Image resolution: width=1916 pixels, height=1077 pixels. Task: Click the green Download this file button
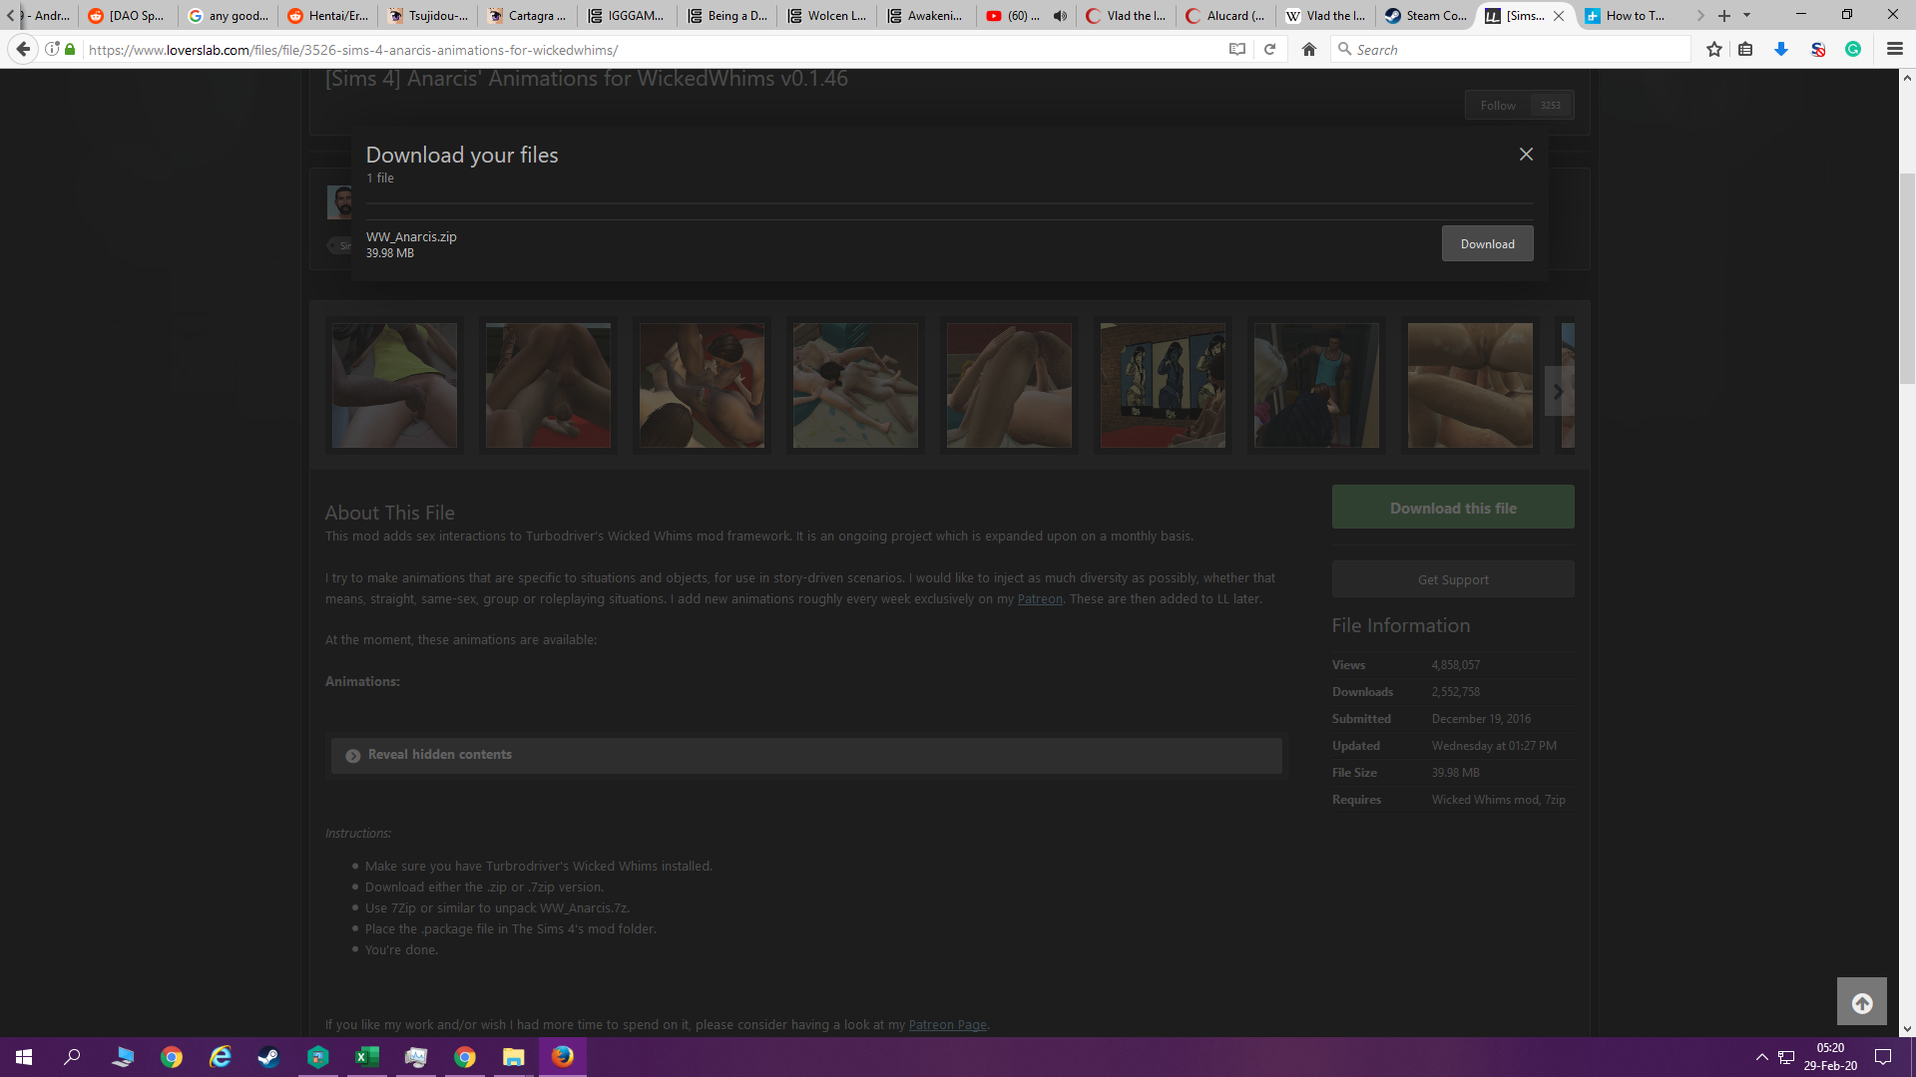pos(1453,508)
